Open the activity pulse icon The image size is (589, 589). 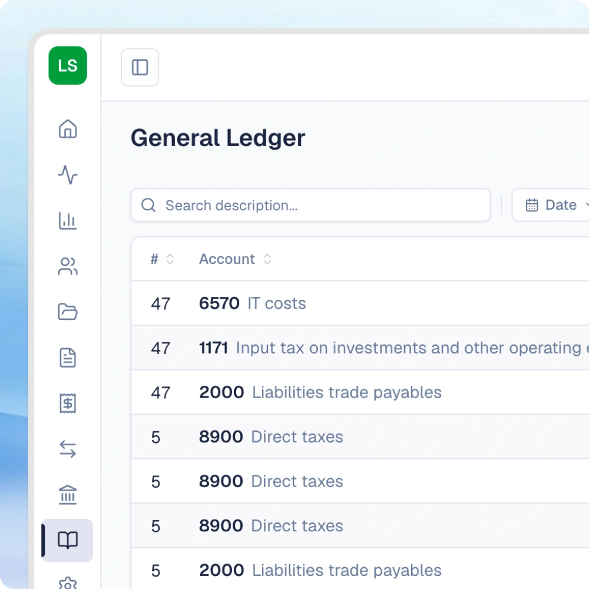click(68, 175)
